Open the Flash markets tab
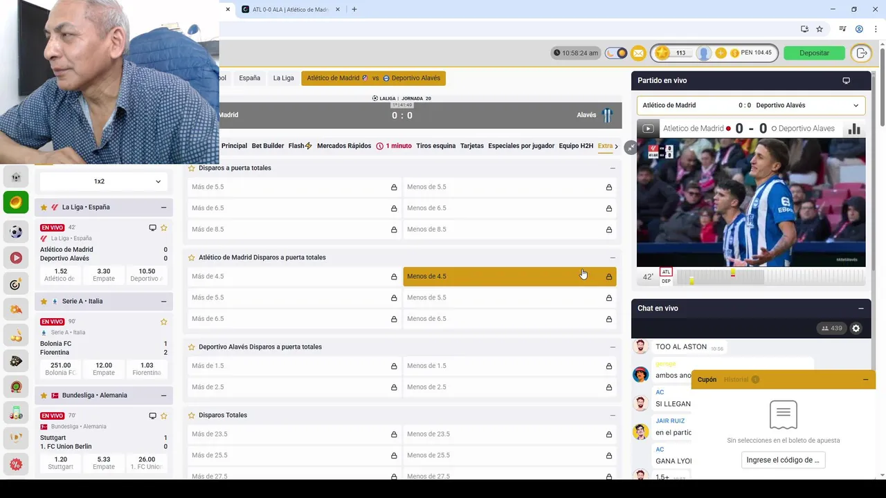Viewport: 886px width, 498px height. [300, 146]
